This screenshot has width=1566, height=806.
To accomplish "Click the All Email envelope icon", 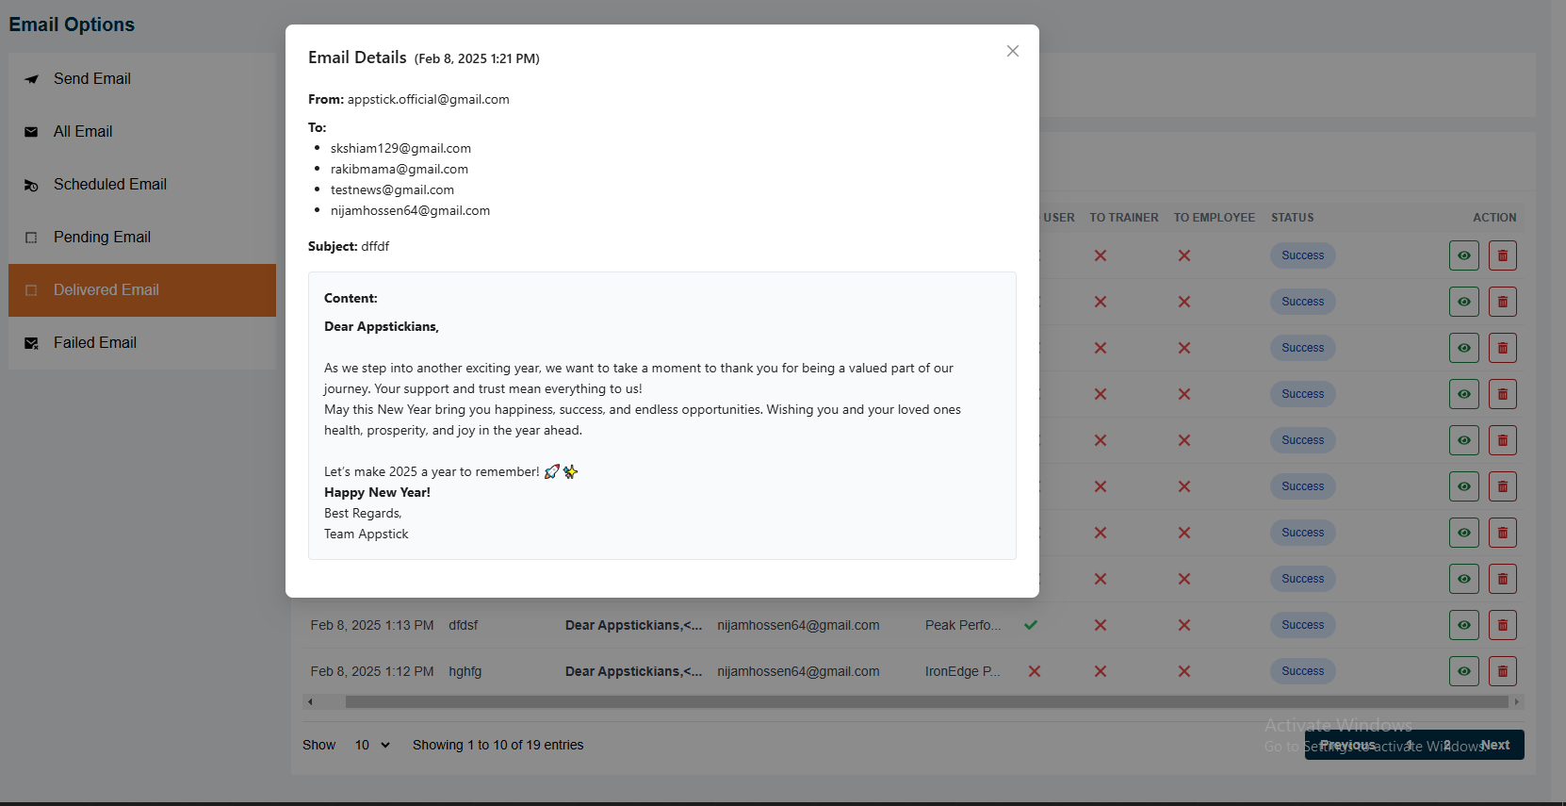I will (31, 132).
